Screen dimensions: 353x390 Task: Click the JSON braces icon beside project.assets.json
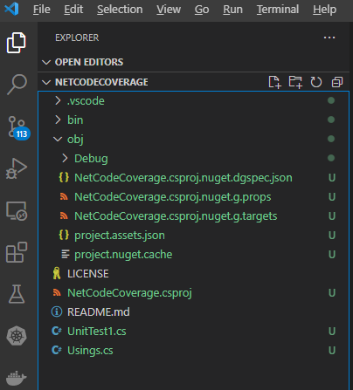click(64, 235)
